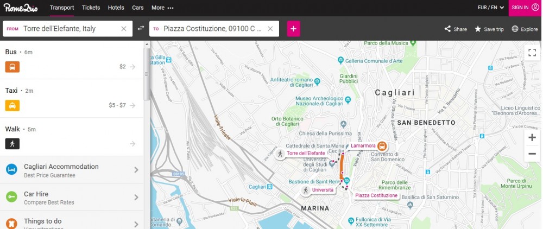543x229 pixels.
Task: Click the Explore globe icon
Action: point(515,29)
